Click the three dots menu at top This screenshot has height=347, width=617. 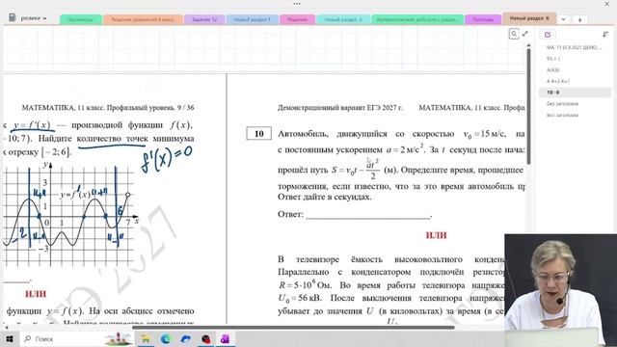pyautogui.click(x=297, y=4)
